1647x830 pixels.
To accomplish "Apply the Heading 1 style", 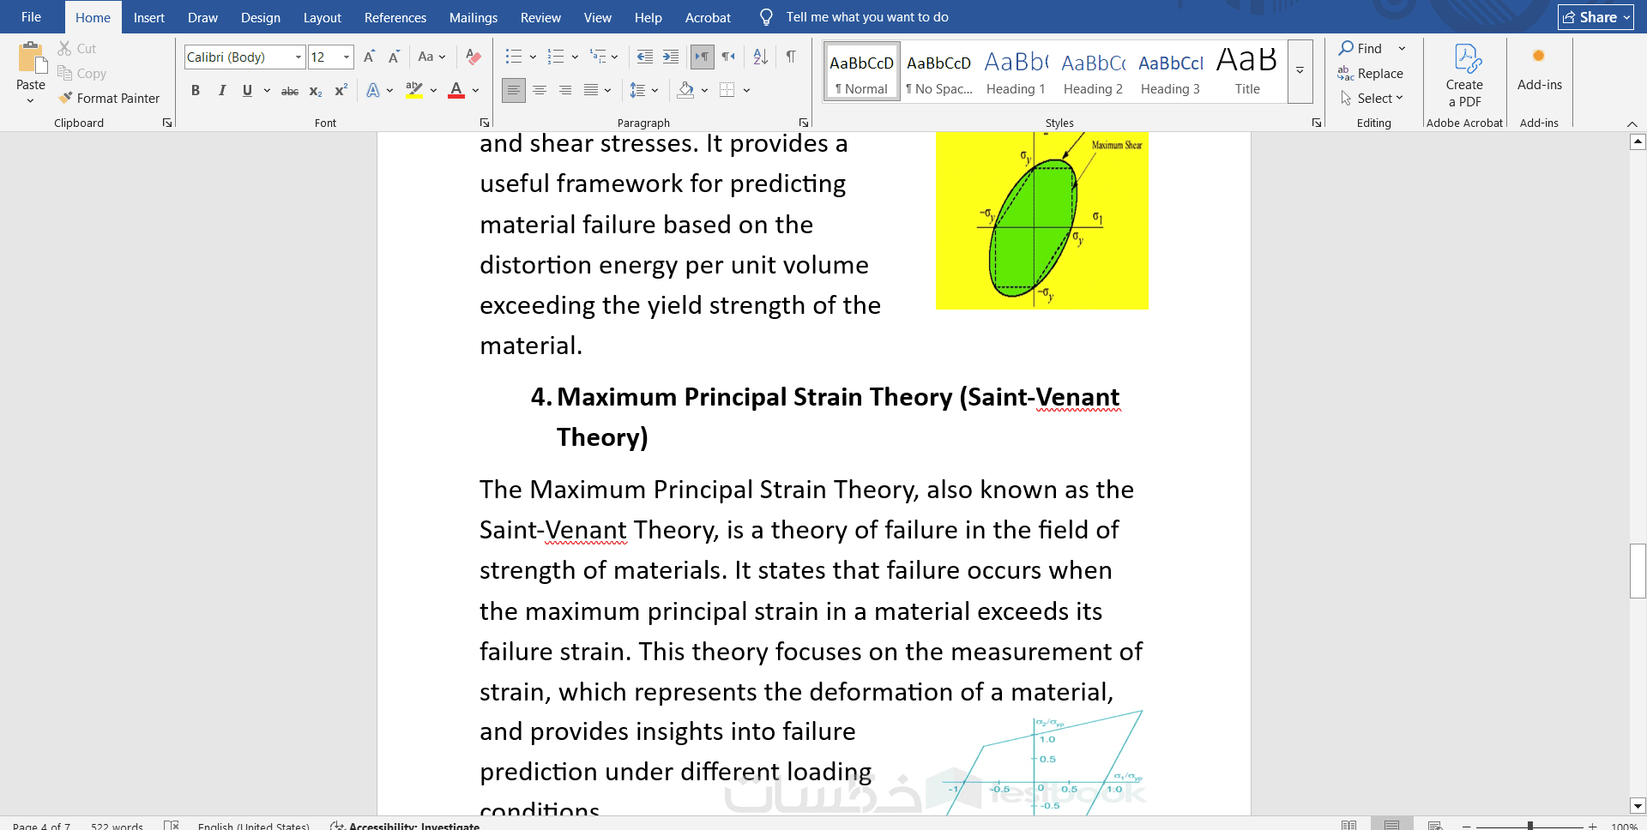I will [x=1016, y=72].
